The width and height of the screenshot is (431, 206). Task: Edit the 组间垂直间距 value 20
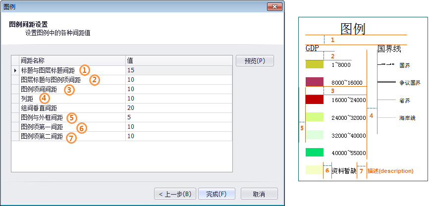click(178, 108)
